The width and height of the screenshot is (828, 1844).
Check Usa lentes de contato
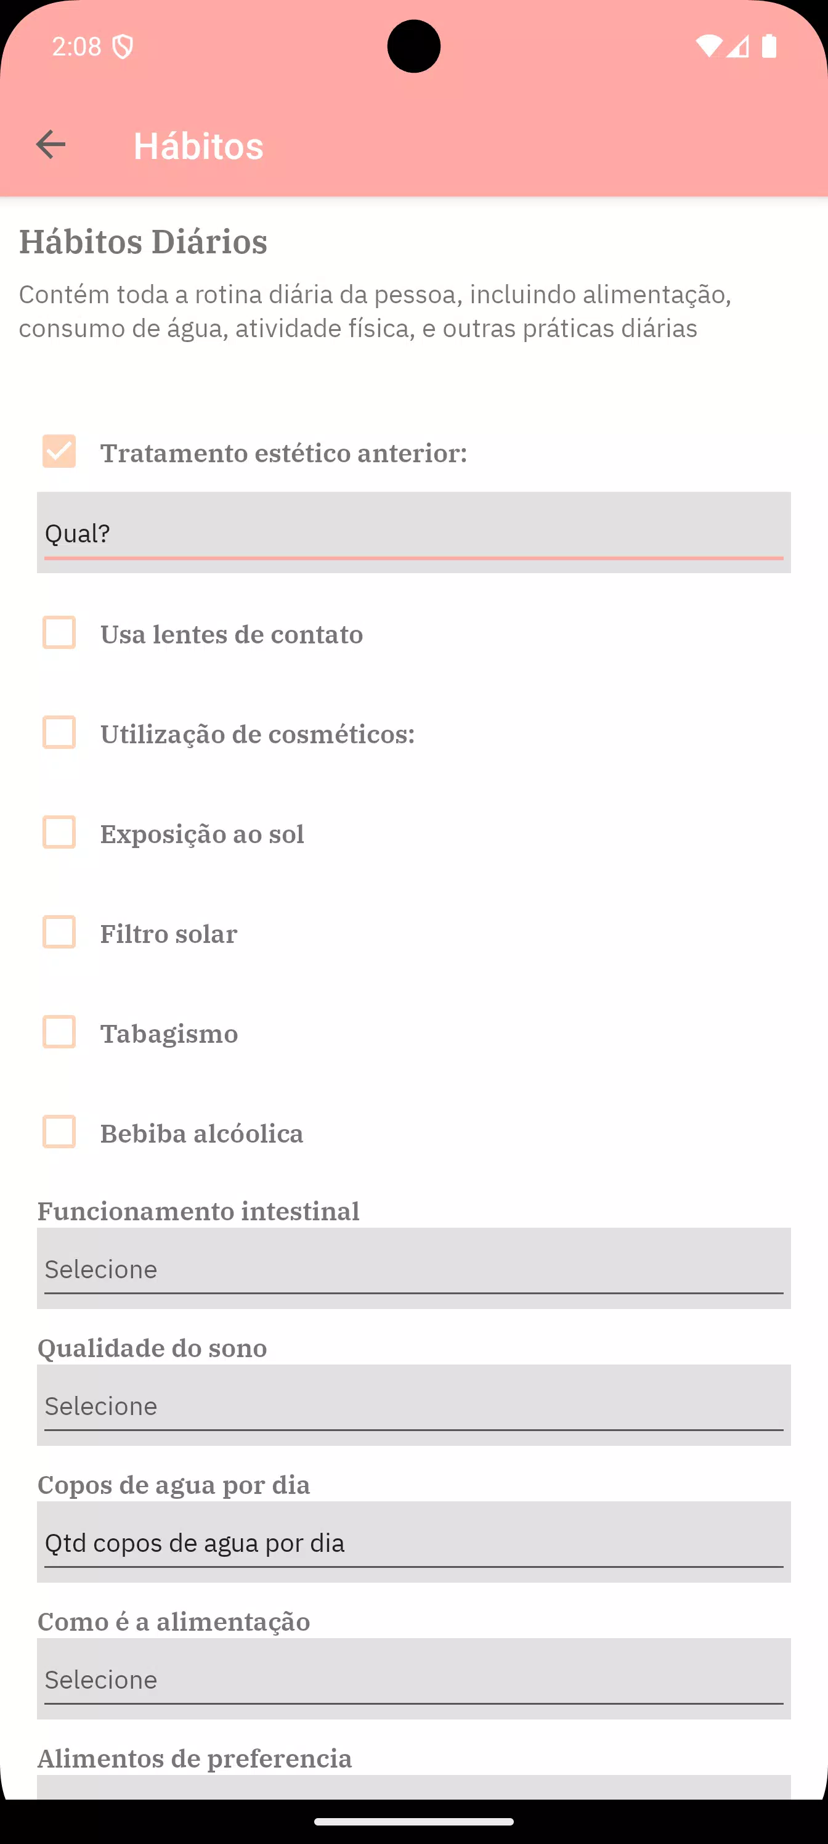[59, 633]
